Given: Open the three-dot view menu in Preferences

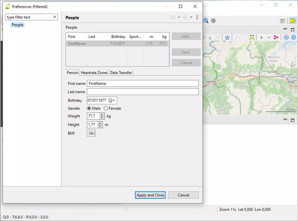Looking at the screenshot, I should pos(197,17).
